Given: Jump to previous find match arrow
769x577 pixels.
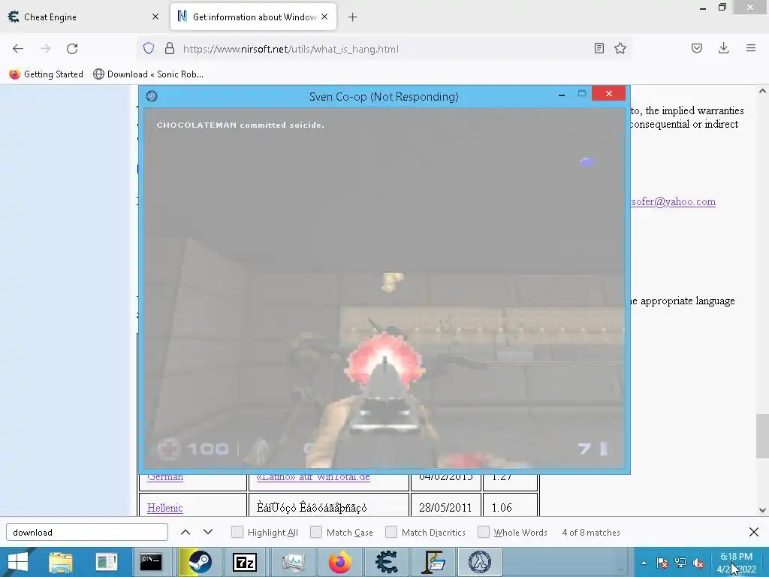Looking at the screenshot, I should (185, 533).
